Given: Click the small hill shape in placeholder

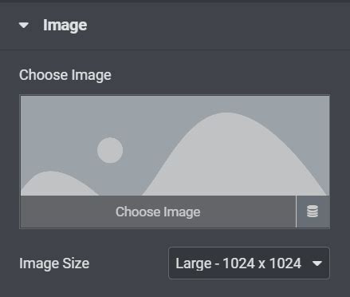Looking at the screenshot, I should tap(57, 185).
